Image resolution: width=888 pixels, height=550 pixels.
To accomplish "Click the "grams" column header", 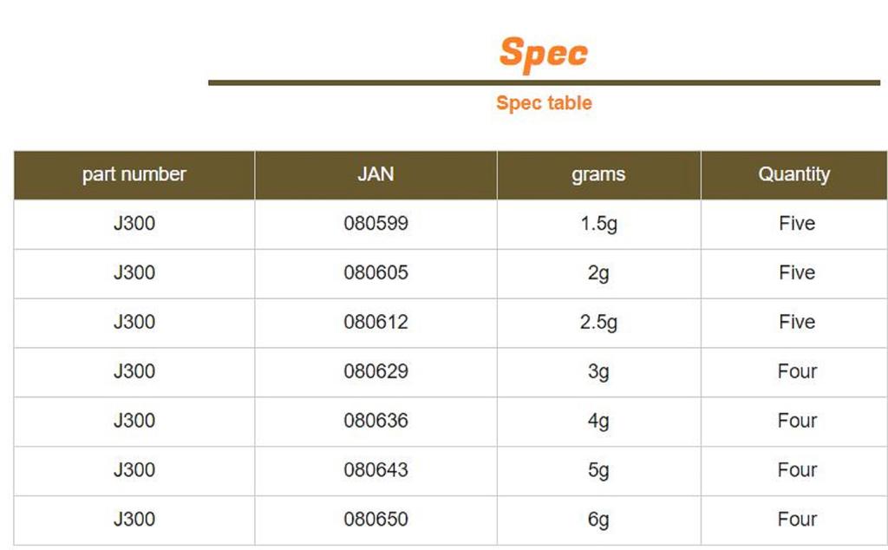I will click(x=598, y=174).
